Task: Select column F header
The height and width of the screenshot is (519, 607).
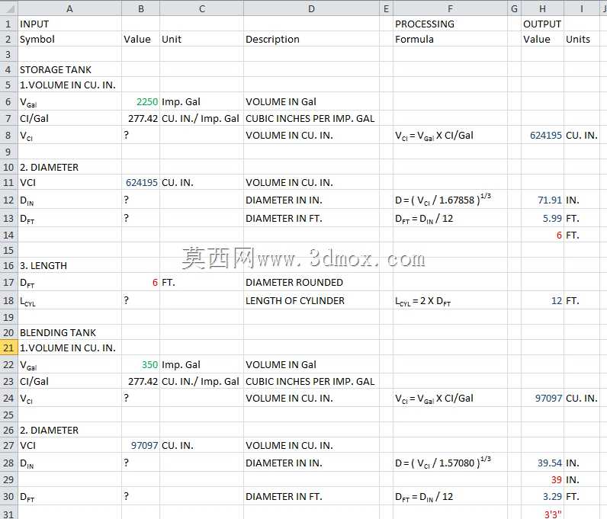Action: tap(450, 8)
